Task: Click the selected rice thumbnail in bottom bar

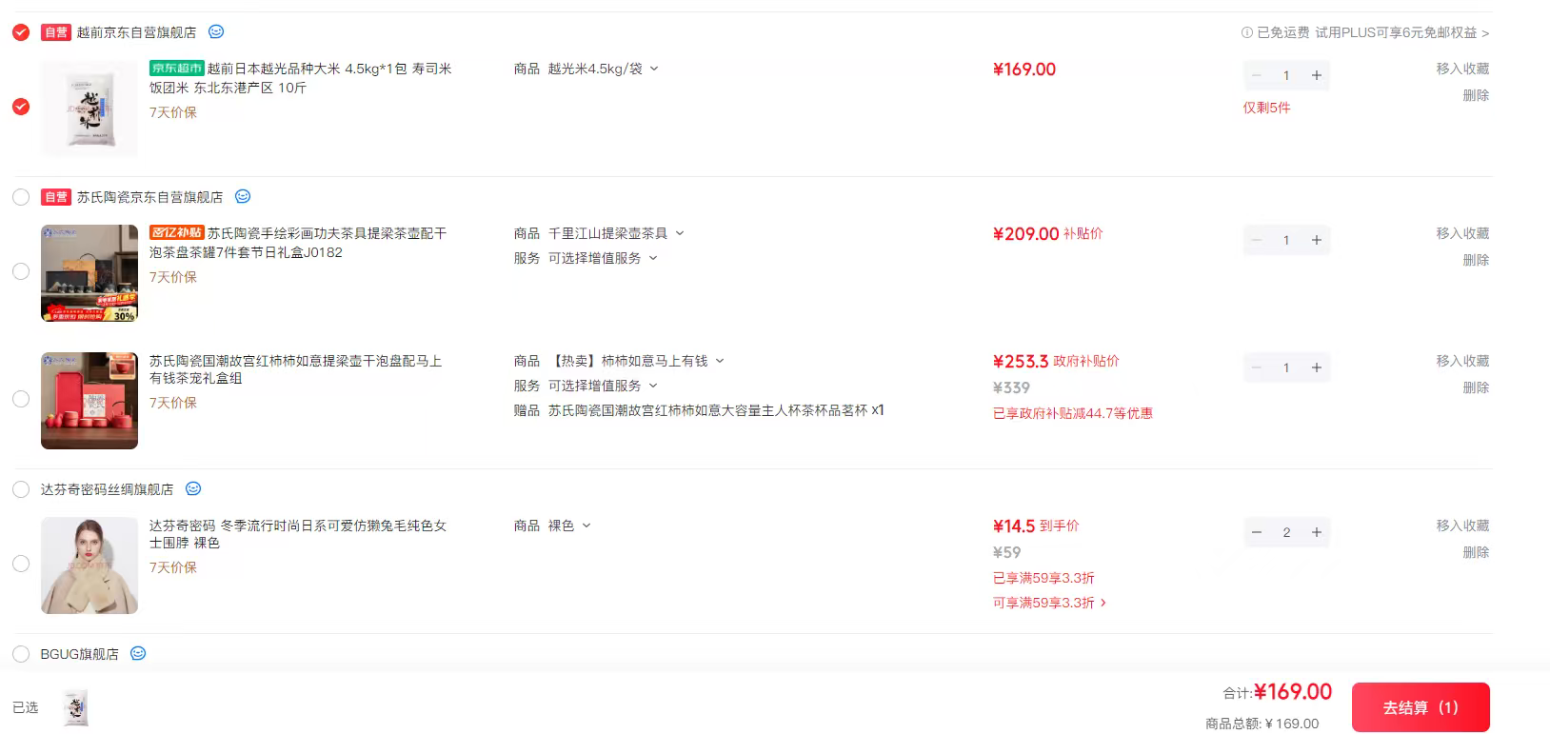Action: tap(76, 708)
